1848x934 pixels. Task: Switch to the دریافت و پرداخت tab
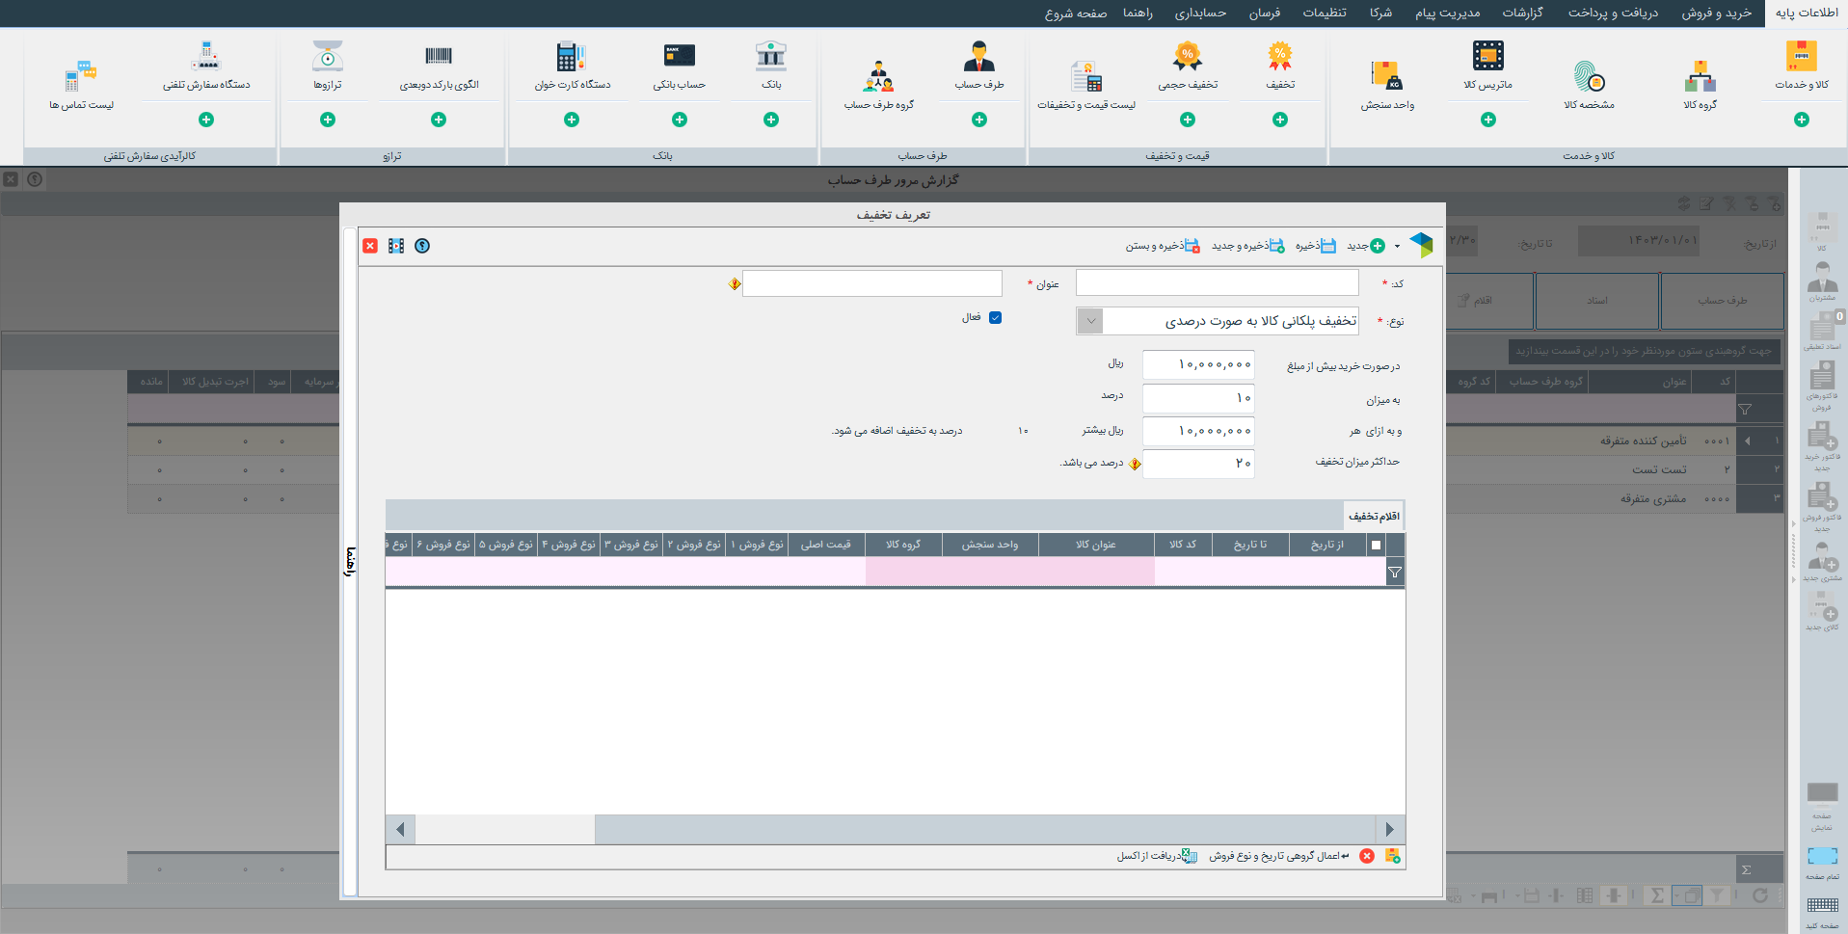tap(1613, 13)
